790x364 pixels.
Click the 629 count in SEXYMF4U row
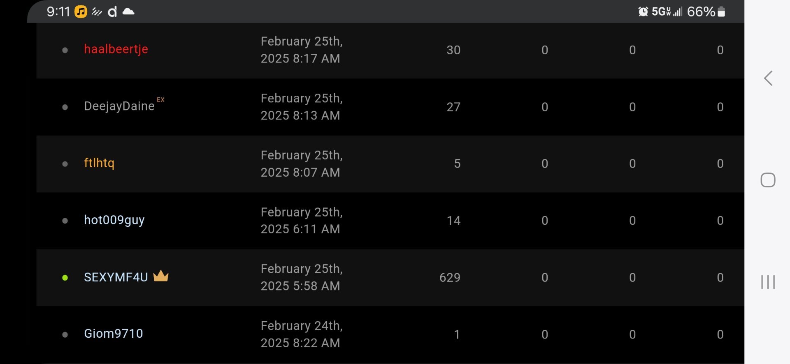pyautogui.click(x=450, y=278)
